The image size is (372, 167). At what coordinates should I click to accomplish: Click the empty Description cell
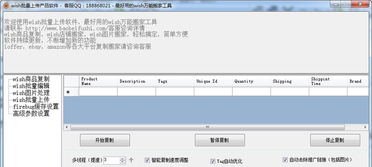pyautogui.click(x=137, y=92)
